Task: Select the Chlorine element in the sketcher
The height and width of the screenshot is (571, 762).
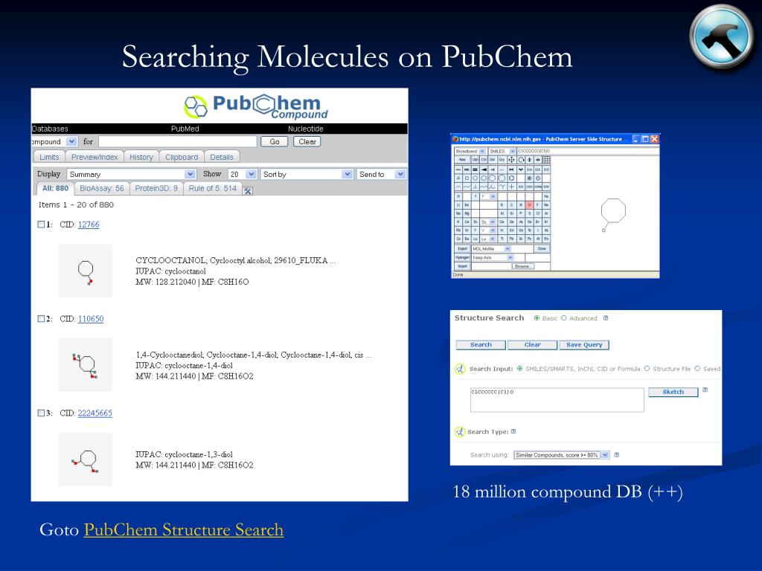Action: pyautogui.click(x=537, y=213)
